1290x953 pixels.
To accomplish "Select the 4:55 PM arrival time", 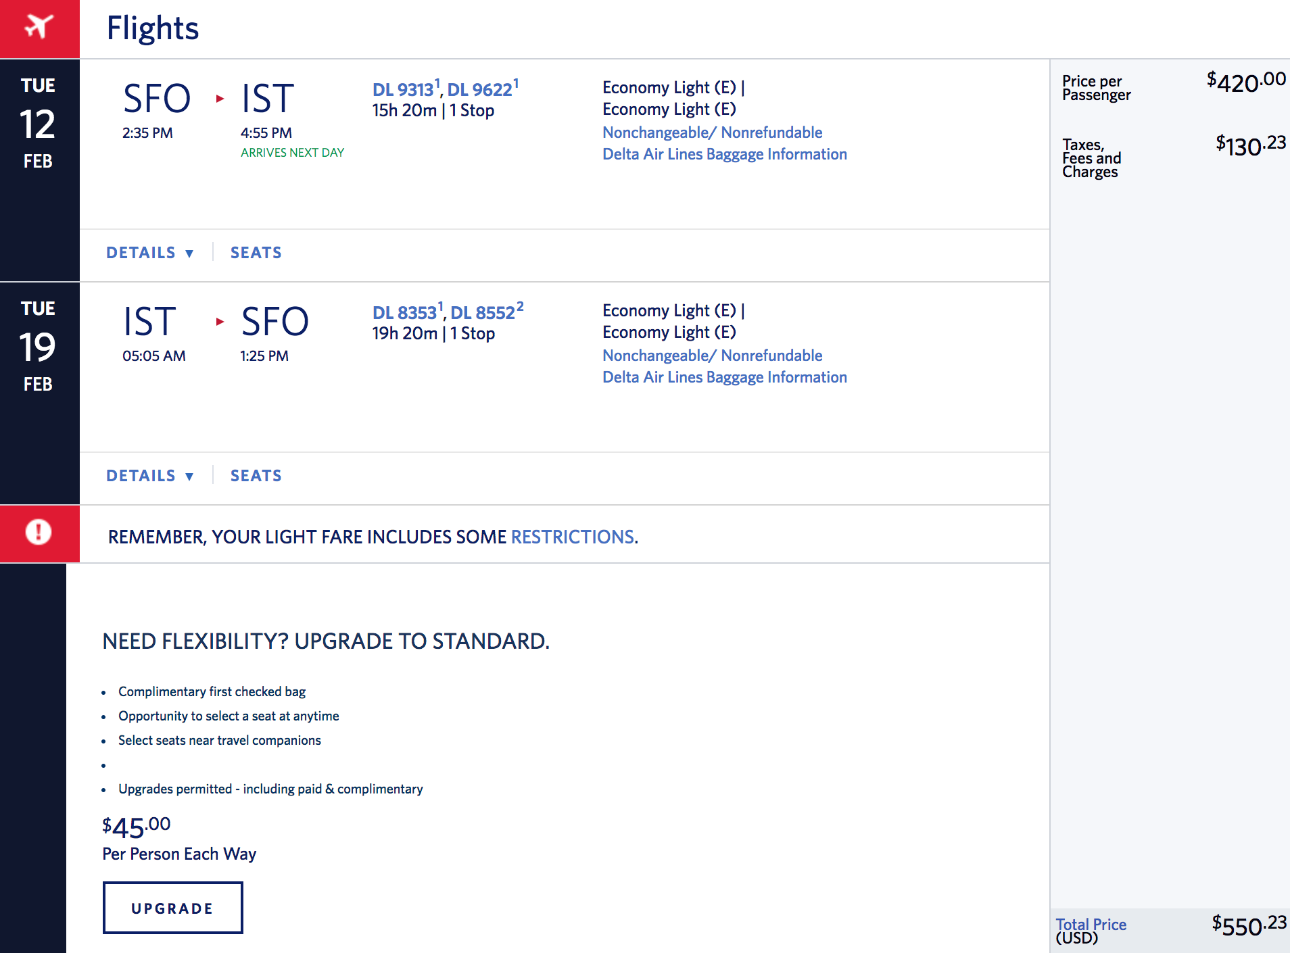I will (266, 133).
